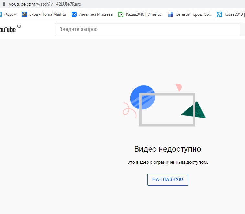Click the 'НА ГЛАВНУЮ' button

[x=167, y=179]
